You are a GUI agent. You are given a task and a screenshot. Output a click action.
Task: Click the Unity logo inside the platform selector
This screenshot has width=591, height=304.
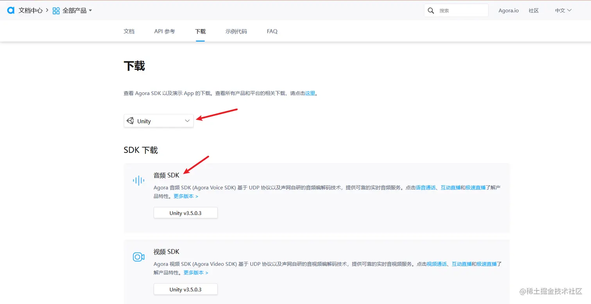[x=130, y=121]
